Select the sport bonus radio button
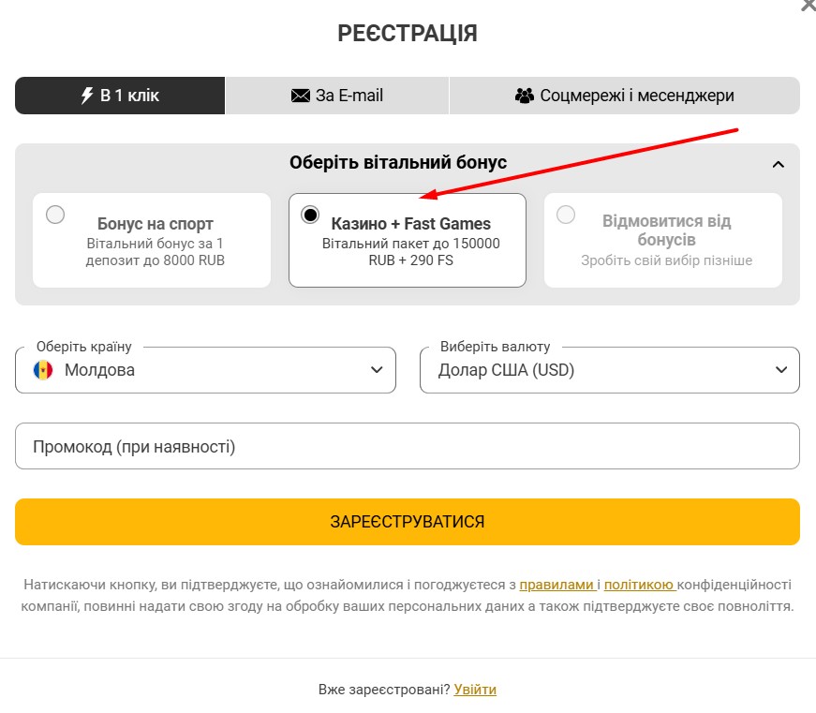The height and width of the screenshot is (713, 816). tap(56, 215)
